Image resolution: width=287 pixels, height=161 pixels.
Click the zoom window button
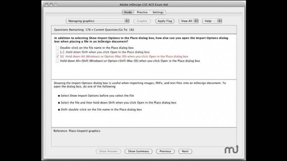(56, 5)
